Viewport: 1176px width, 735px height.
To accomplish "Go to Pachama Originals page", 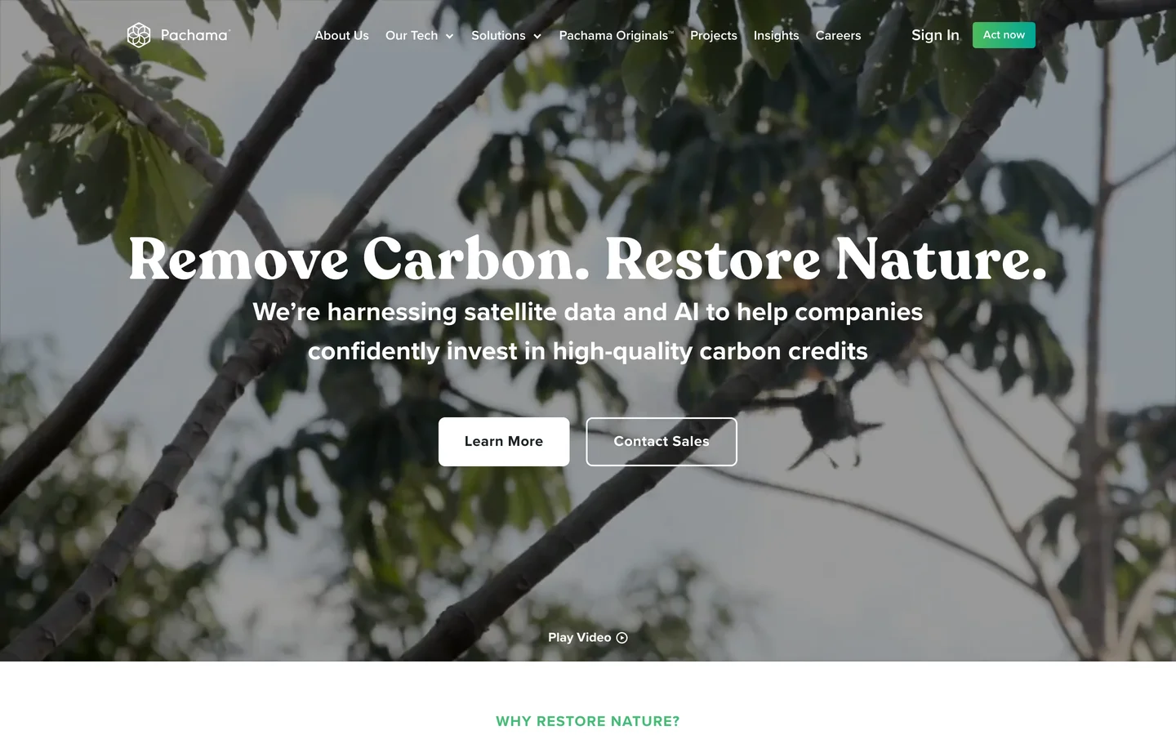I will [617, 35].
